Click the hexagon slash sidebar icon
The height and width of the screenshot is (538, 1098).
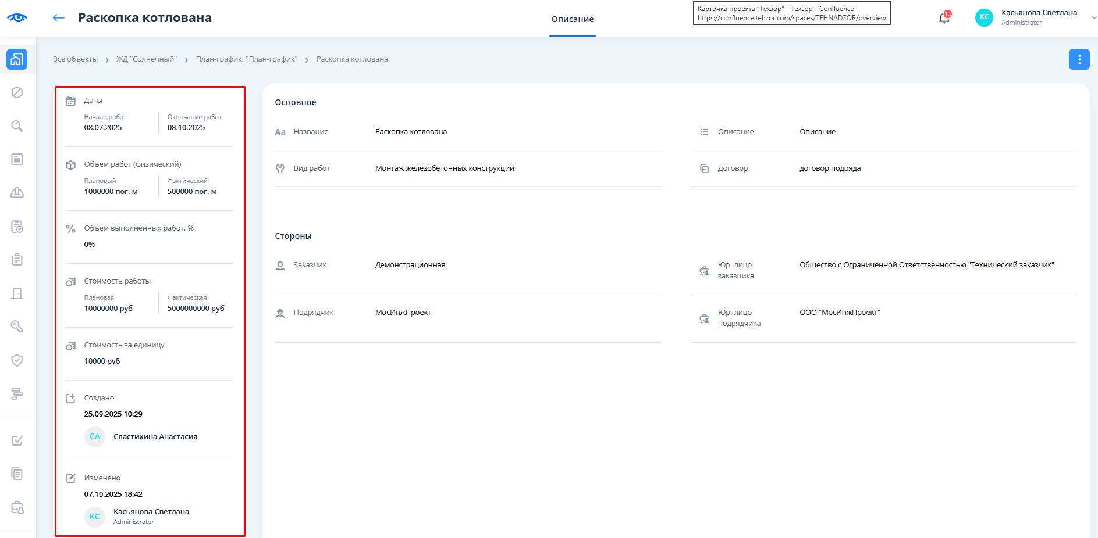(17, 92)
